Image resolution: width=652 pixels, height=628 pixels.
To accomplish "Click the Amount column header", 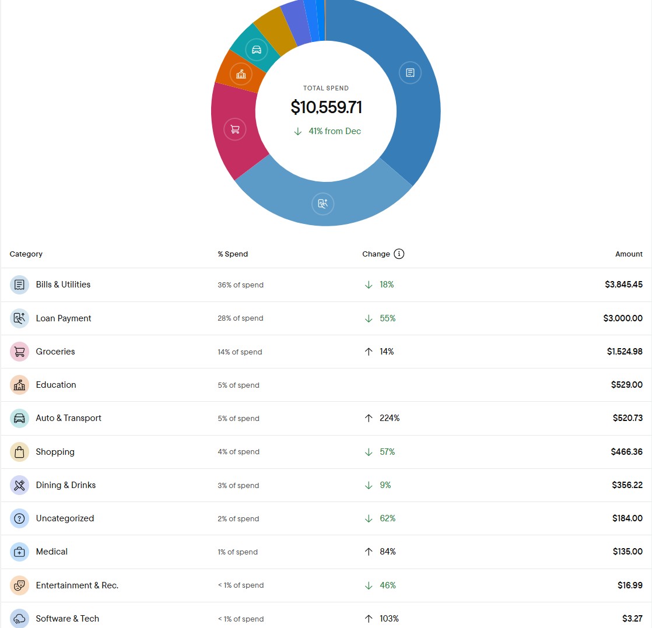I will (629, 254).
